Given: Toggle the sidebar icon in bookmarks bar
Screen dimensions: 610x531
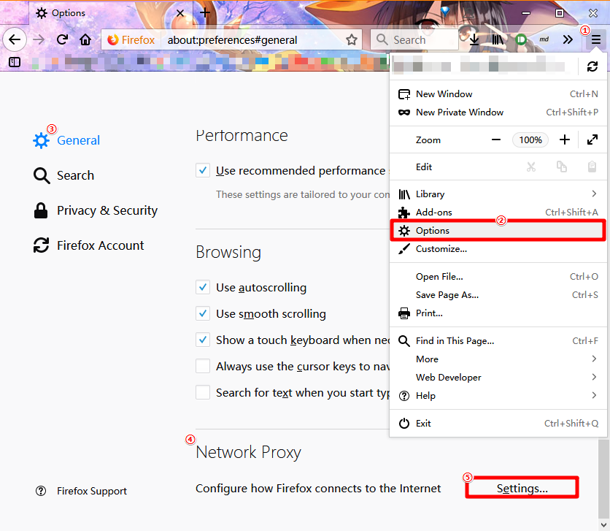Looking at the screenshot, I should (x=15, y=62).
